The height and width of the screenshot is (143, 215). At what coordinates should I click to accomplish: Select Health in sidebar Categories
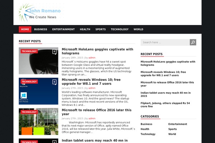point(145,129)
